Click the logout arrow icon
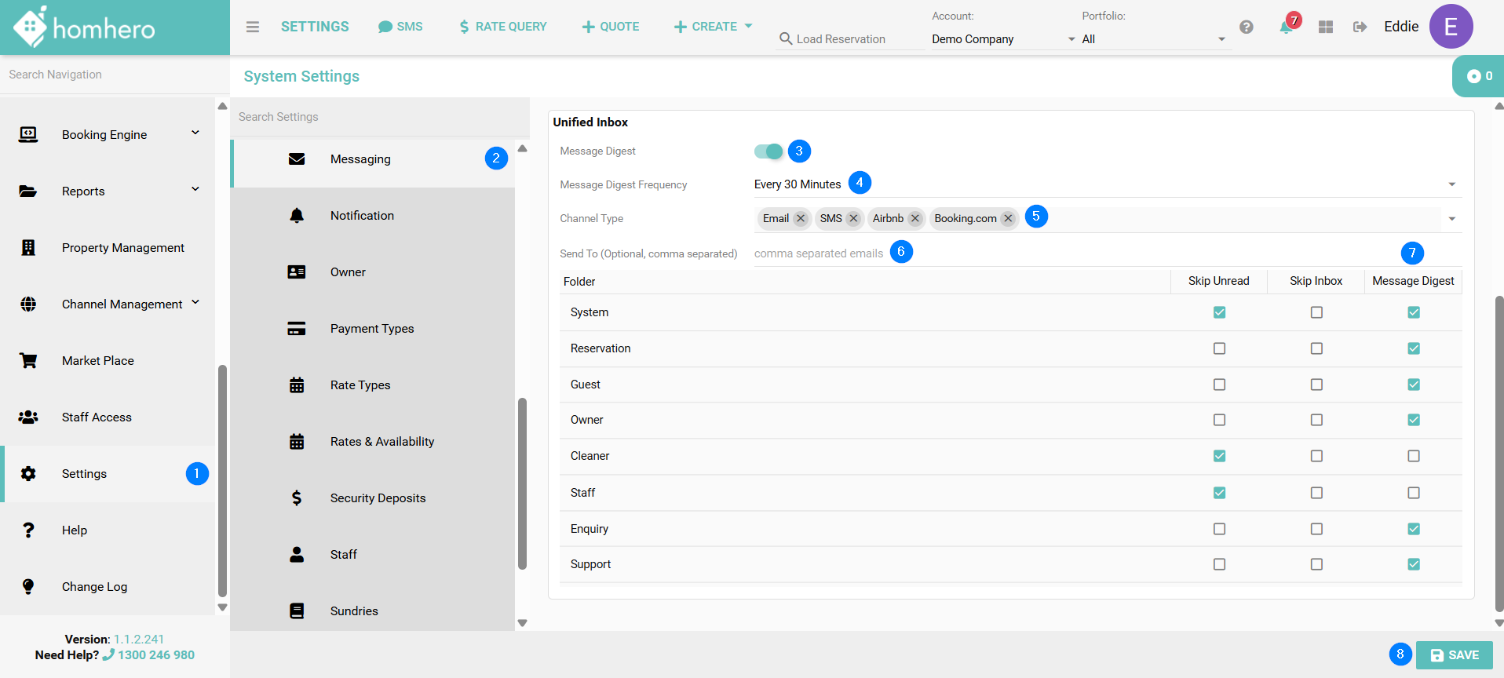 pyautogui.click(x=1360, y=27)
